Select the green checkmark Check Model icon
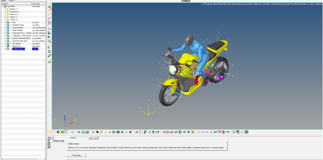This screenshot has width=323, height=160. pos(73,132)
